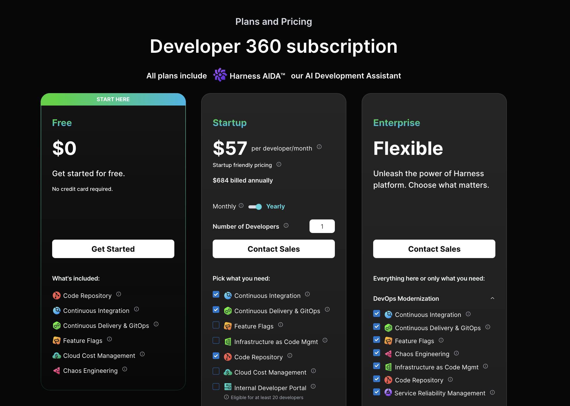Uncheck Chaos Engineering in Enterprise plan

coord(376,353)
